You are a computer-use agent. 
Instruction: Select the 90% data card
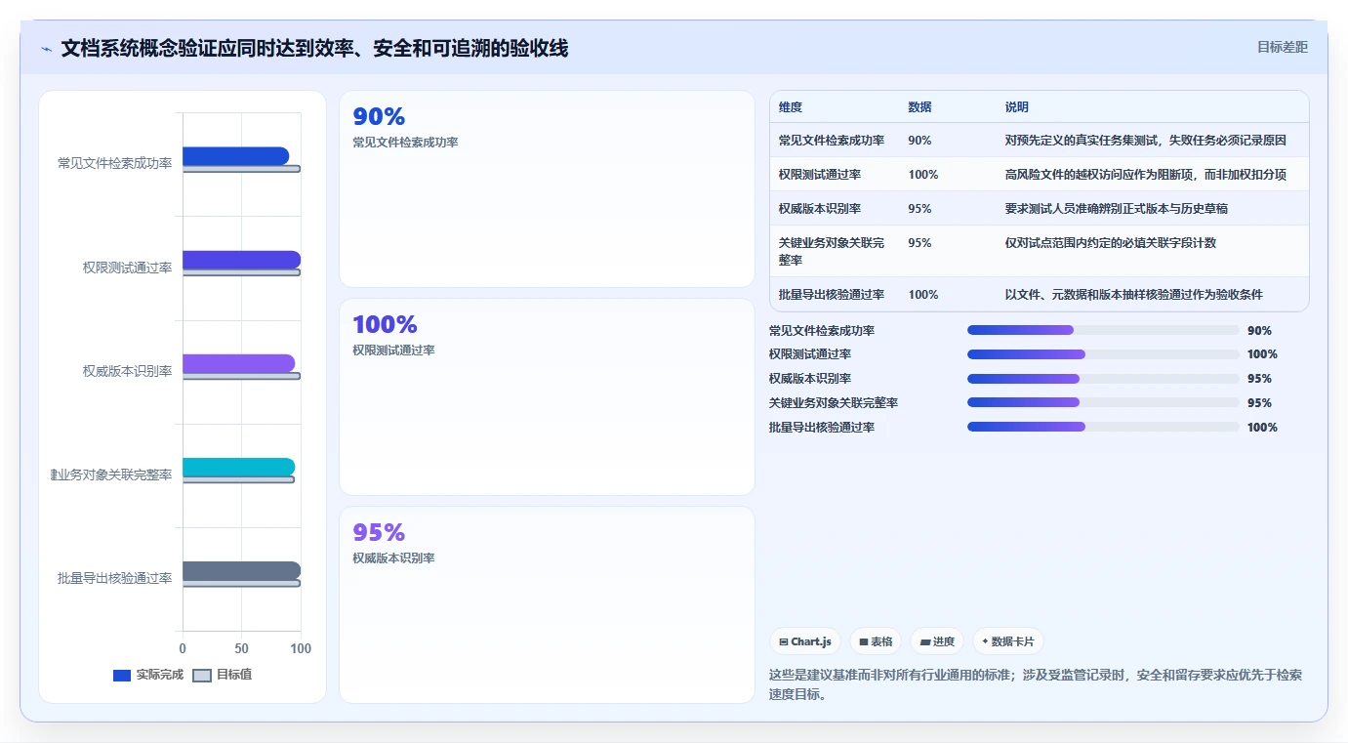(547, 189)
